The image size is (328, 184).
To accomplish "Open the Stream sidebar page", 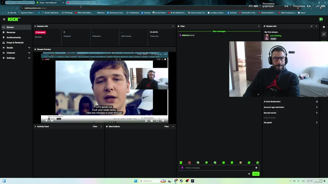I will pyautogui.click(x=17, y=27).
